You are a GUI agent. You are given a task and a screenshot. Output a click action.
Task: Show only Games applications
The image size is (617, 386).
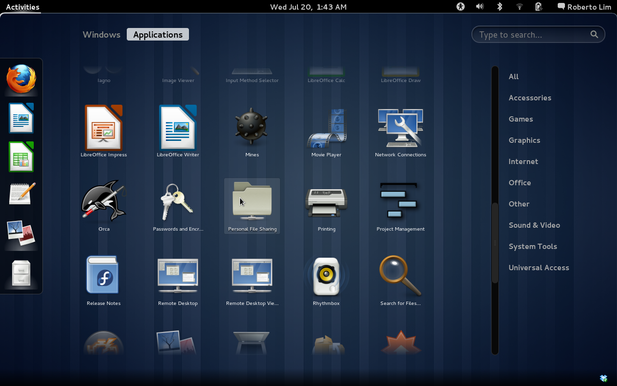point(521,119)
